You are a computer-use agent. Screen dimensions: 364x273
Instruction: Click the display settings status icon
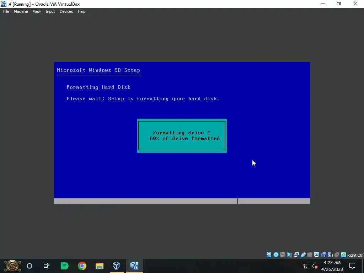pyautogui.click(x=316, y=255)
